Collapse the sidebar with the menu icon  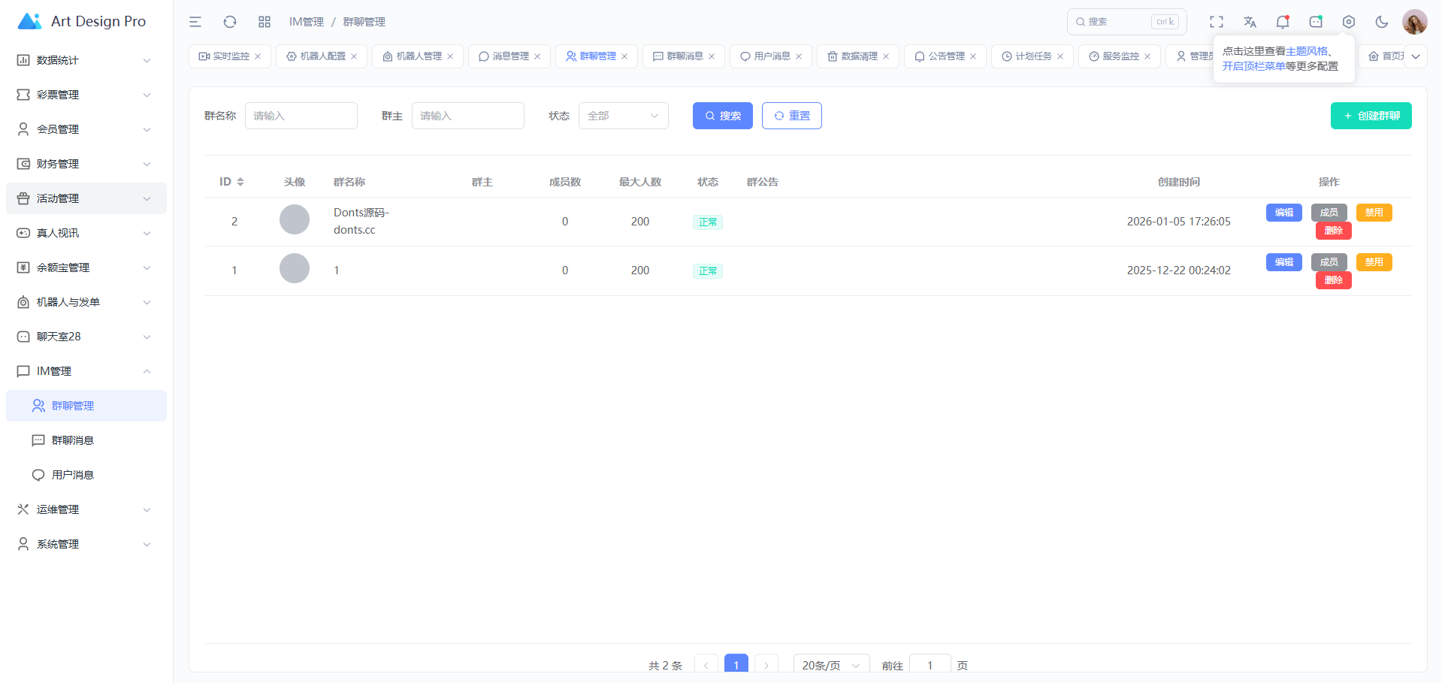pyautogui.click(x=195, y=22)
